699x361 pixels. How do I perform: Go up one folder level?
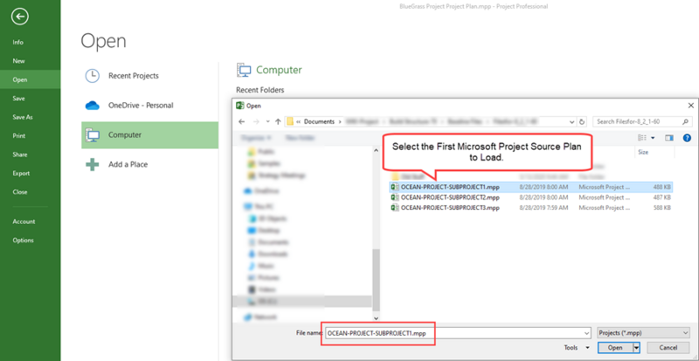point(278,121)
